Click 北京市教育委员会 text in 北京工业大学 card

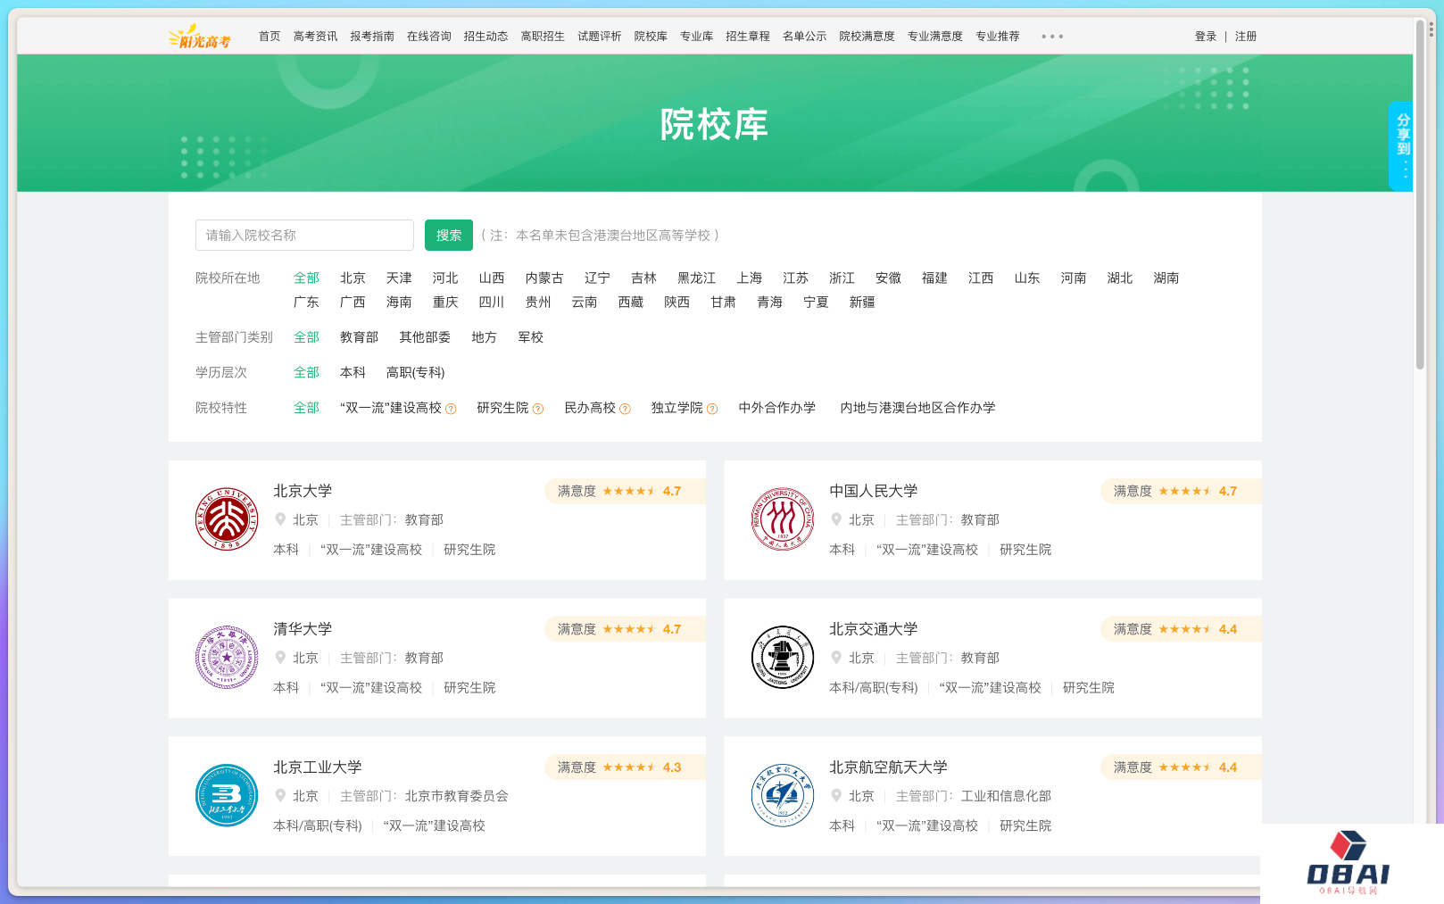coord(456,796)
